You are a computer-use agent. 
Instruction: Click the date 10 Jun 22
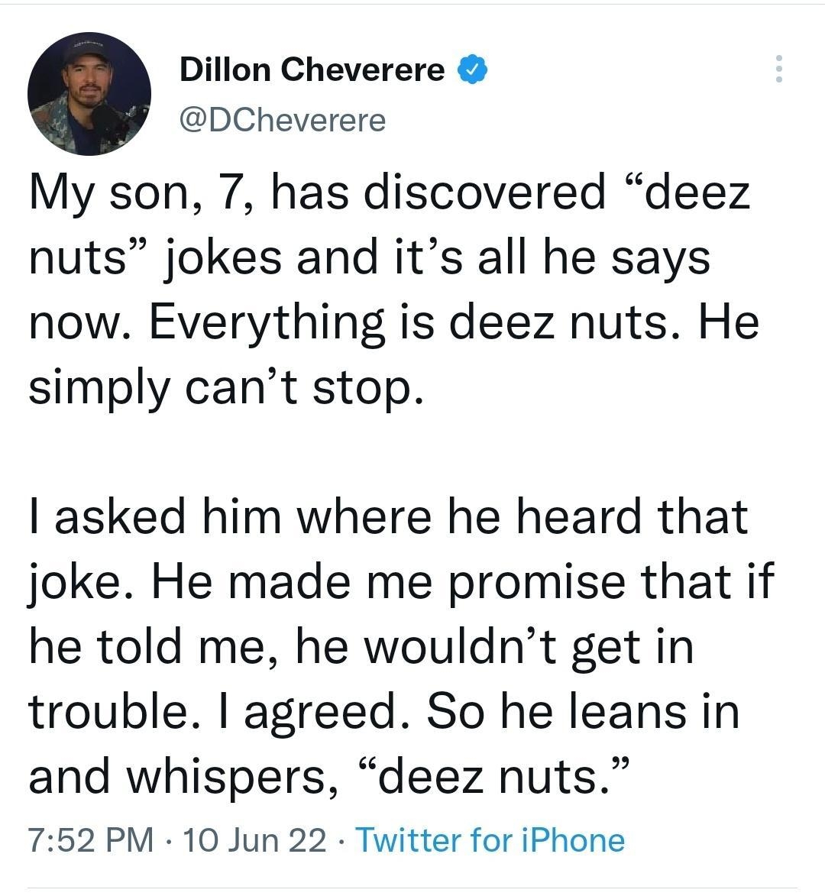tap(252, 841)
